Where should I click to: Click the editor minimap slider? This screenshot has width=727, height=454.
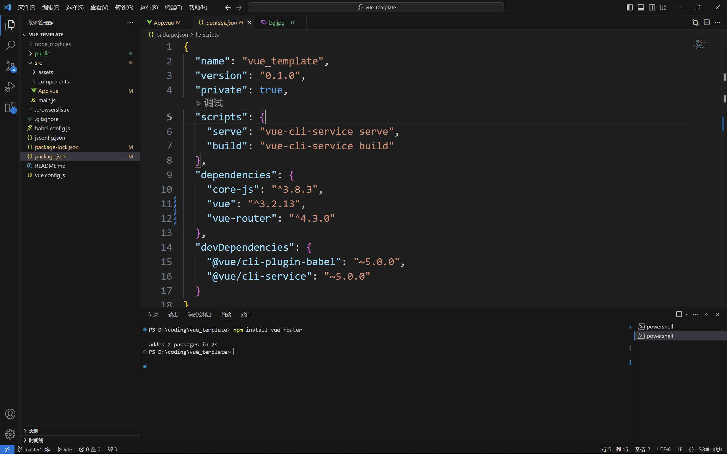click(701, 45)
